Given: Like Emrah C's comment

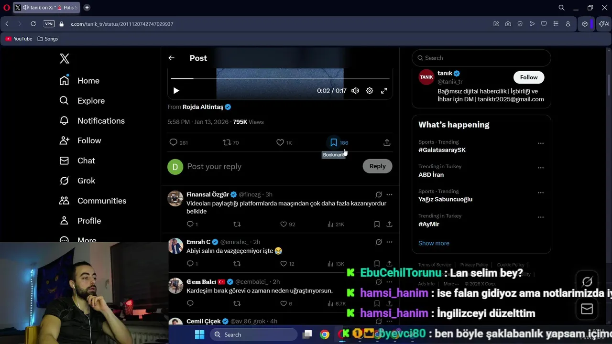Looking at the screenshot, I should coord(287,264).
